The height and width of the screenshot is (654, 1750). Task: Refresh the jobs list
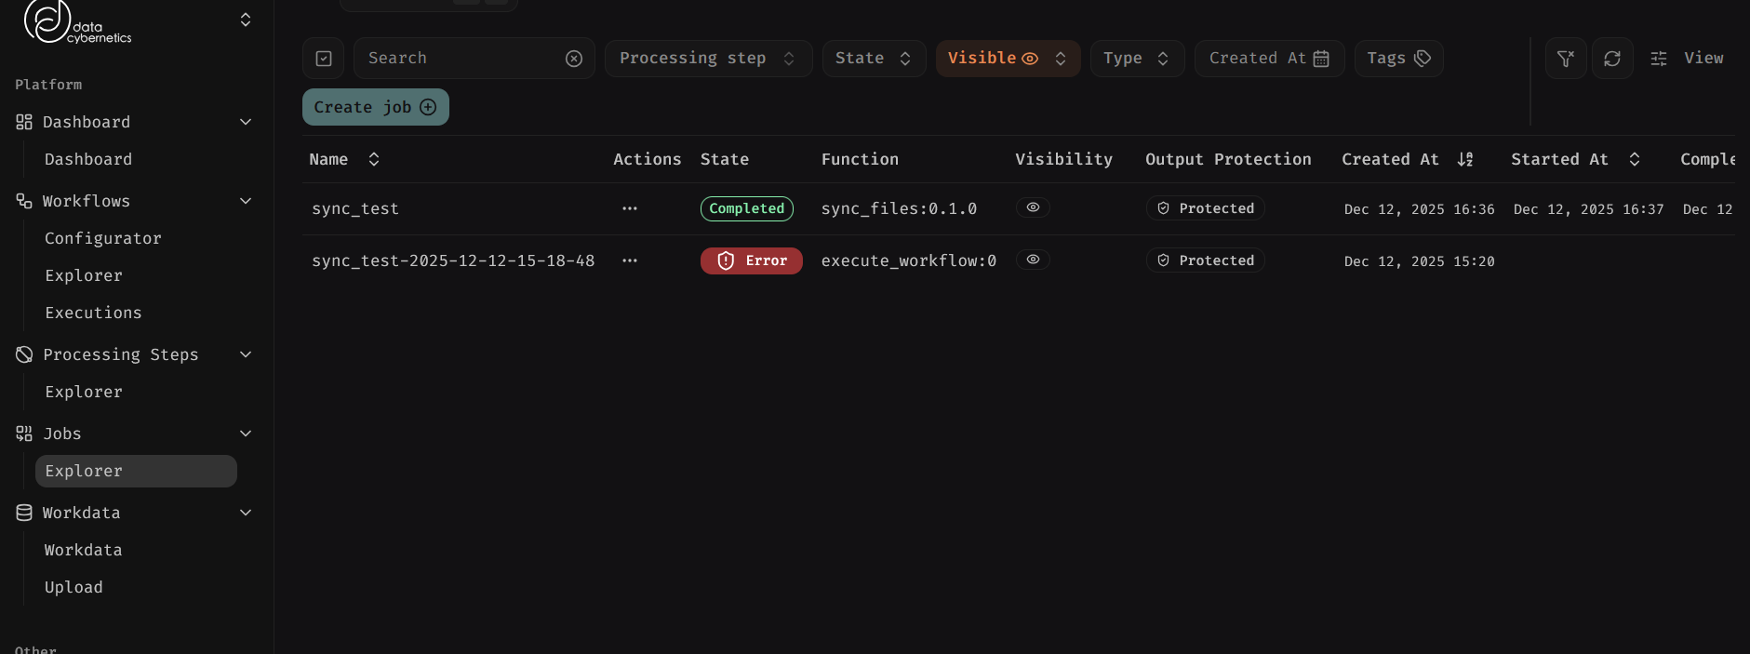(x=1612, y=59)
